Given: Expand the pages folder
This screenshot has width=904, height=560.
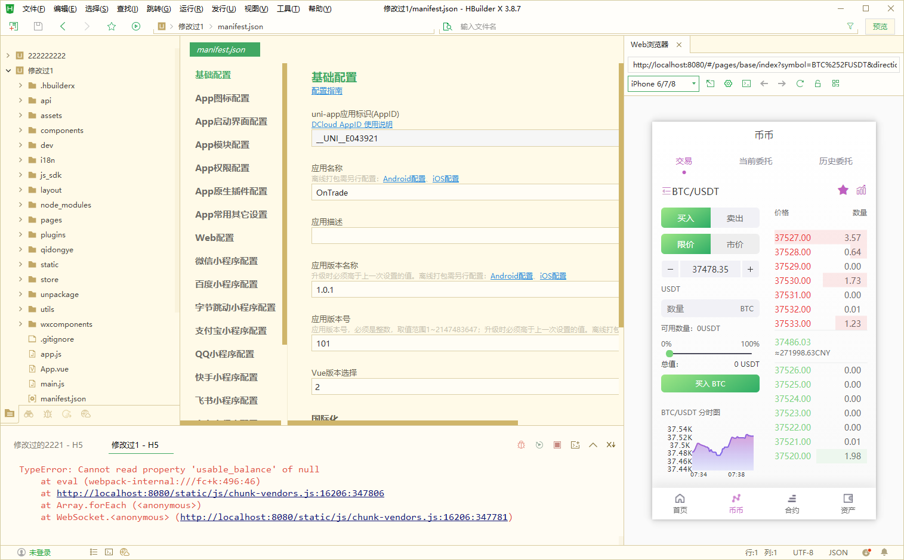Looking at the screenshot, I should click(x=20, y=219).
